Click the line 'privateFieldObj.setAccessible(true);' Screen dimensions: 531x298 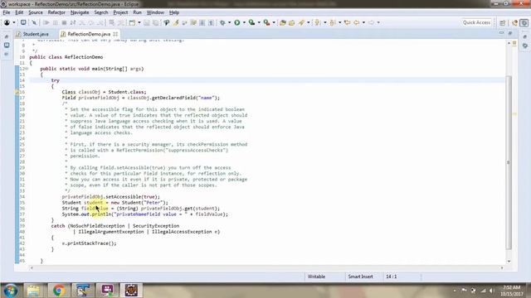click(x=110, y=197)
